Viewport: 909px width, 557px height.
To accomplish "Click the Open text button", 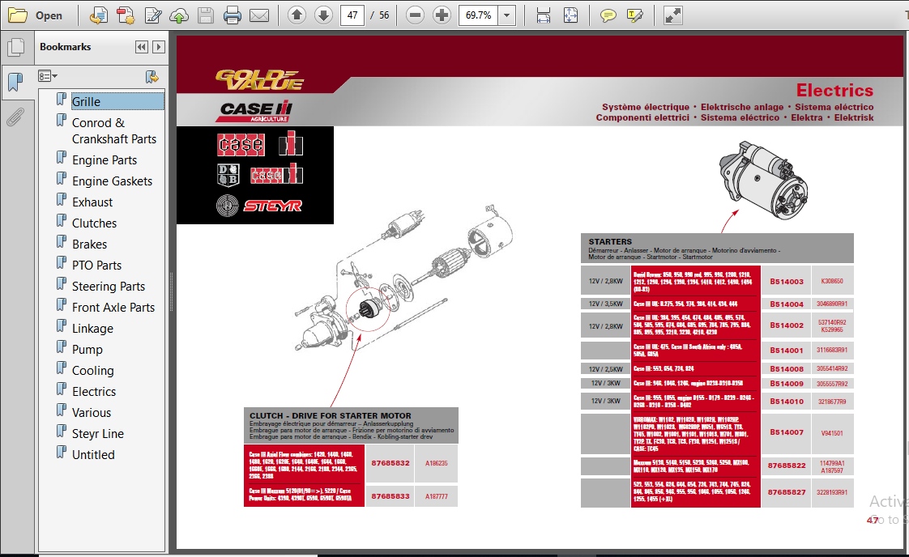I will click(x=49, y=15).
